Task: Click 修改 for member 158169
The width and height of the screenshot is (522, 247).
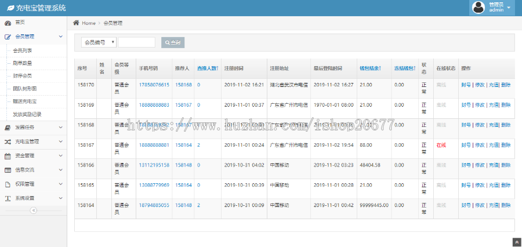Action: point(480,105)
